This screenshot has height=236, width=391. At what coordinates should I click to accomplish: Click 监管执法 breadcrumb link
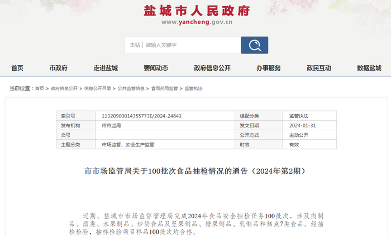coord(193,88)
